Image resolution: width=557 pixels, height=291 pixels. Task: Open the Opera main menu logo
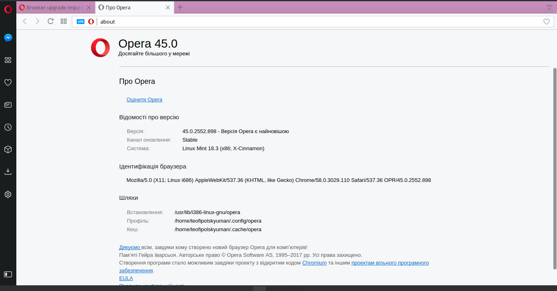point(8,9)
